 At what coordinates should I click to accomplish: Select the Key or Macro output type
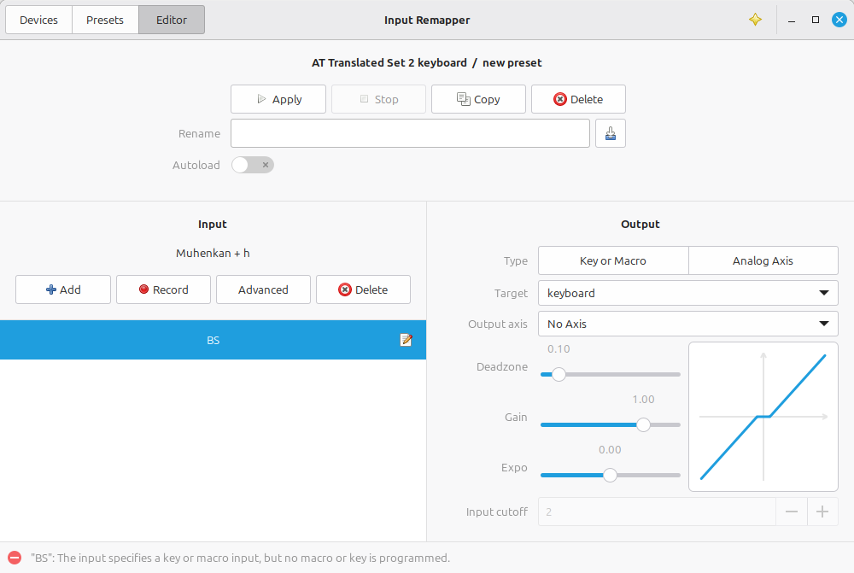click(612, 260)
